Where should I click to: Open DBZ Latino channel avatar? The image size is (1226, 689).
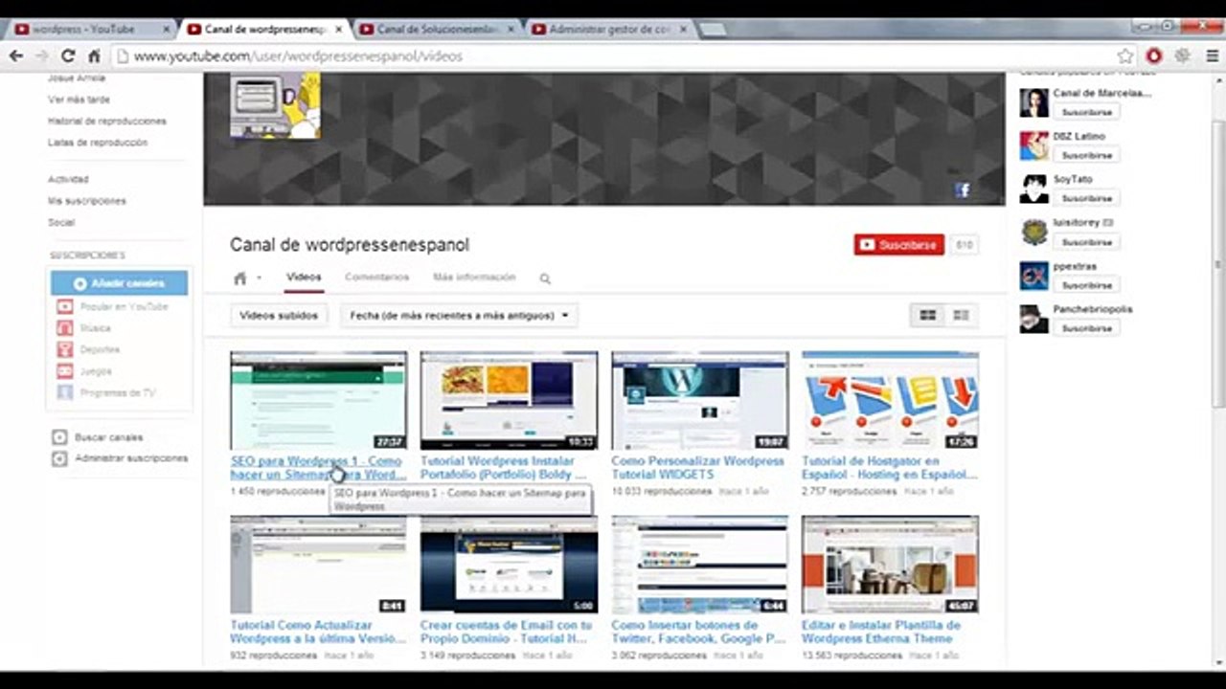1033,145
